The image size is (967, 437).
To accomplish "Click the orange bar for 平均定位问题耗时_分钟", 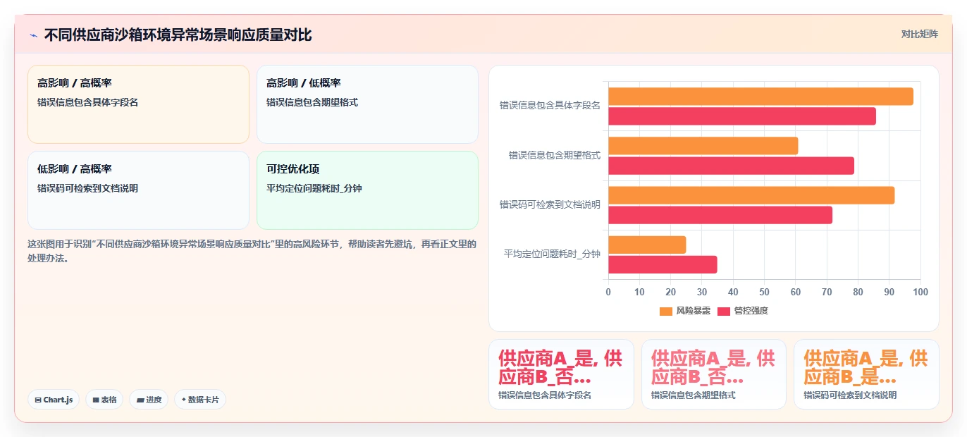I will (647, 245).
